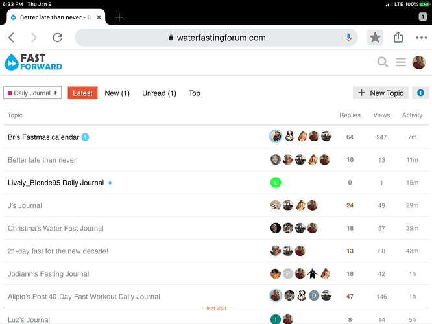Reload the page

click(x=58, y=38)
